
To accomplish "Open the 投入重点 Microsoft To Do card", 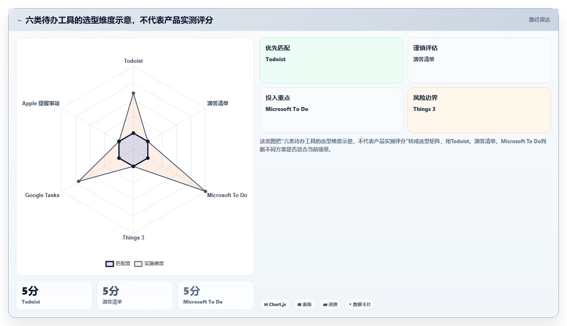I will point(331,110).
